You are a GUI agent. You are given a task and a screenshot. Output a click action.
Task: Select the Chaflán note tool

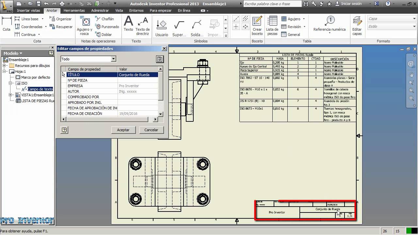(105, 19)
